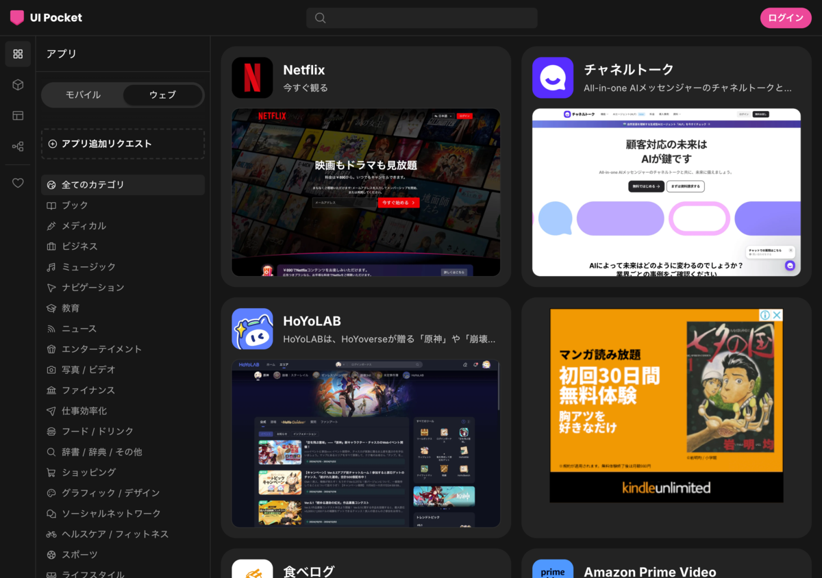Viewport: 822px width, 578px height.
Task: Open the HoYoLAB website screenshot thumbnail
Action: tap(366, 444)
